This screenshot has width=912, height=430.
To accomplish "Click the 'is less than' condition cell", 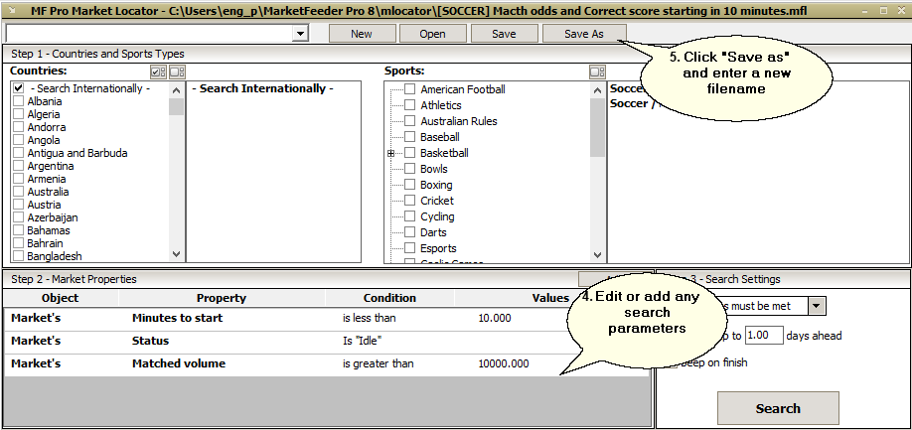I will tap(370, 319).
